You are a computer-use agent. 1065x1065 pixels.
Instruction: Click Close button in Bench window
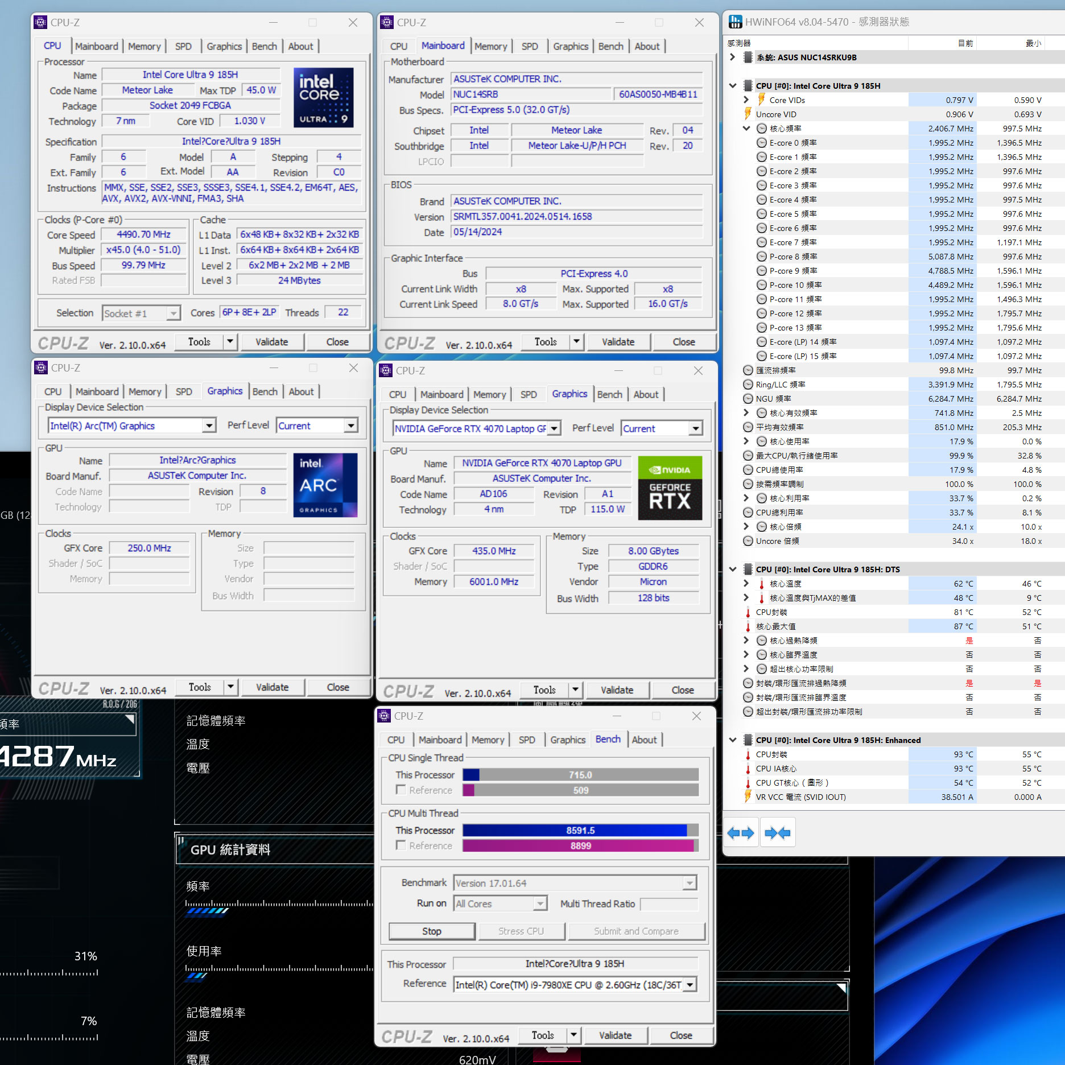681,1035
